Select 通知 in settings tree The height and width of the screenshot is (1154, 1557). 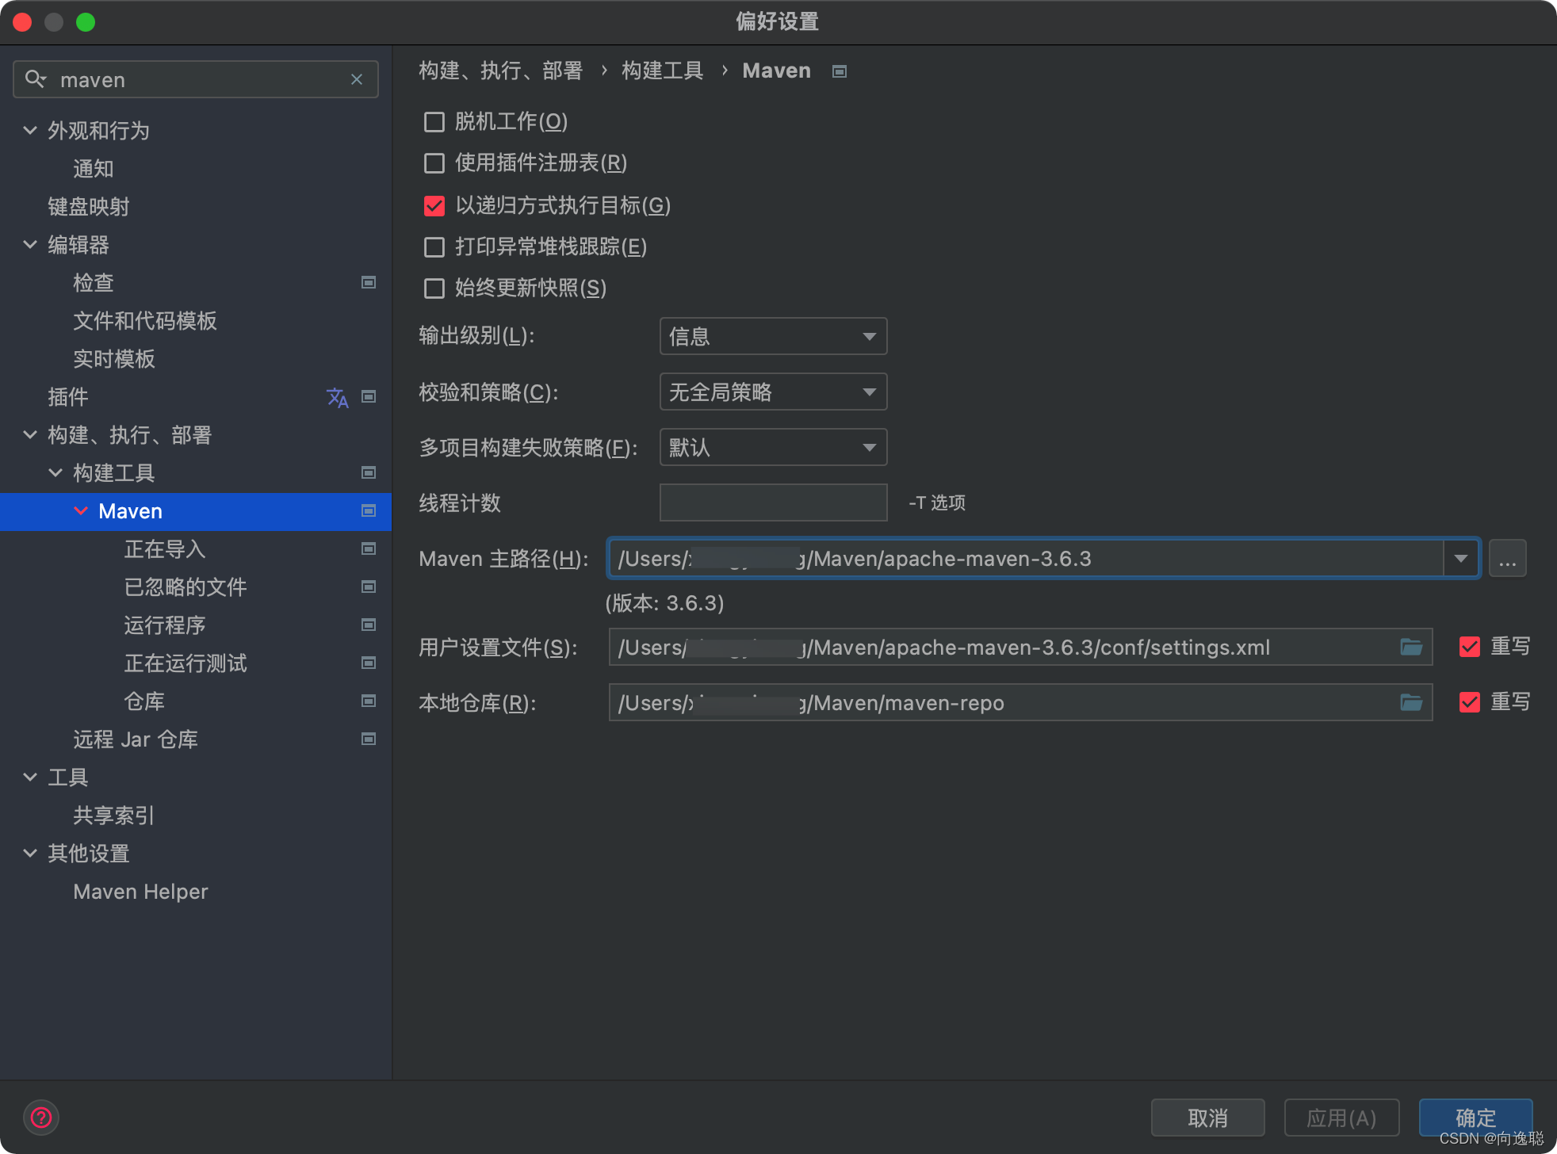[94, 168]
